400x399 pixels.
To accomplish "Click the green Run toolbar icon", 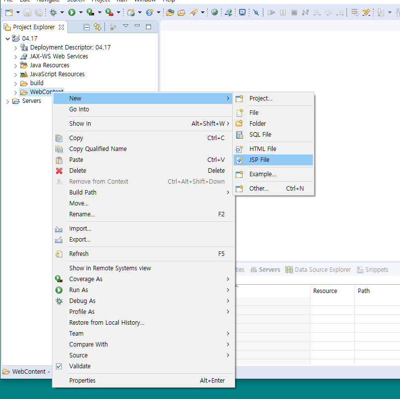I will (72, 12).
